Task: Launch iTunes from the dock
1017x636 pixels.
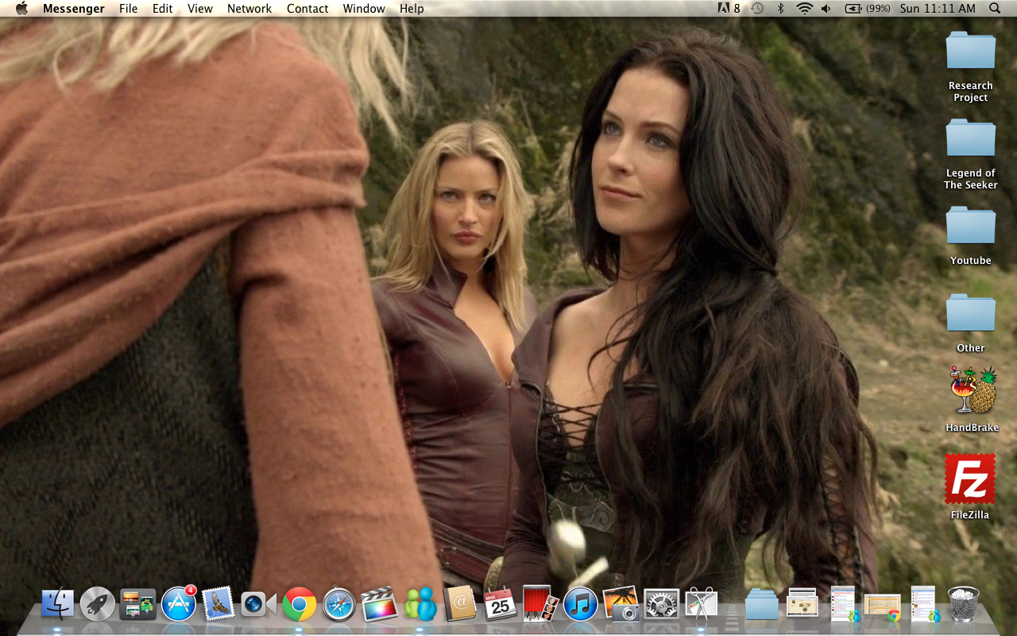Action: [581, 604]
